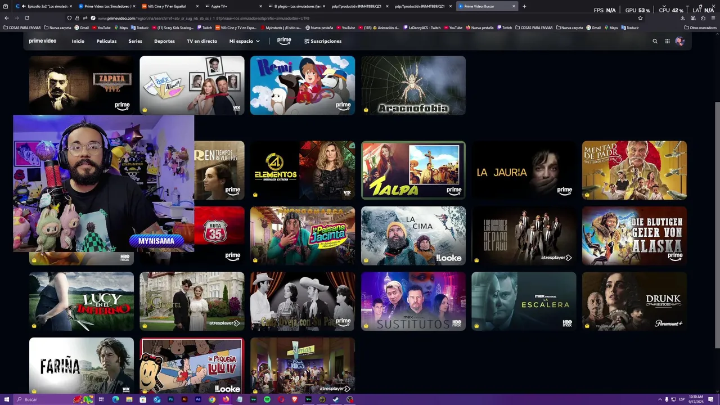Open Windows Start button

6,399
